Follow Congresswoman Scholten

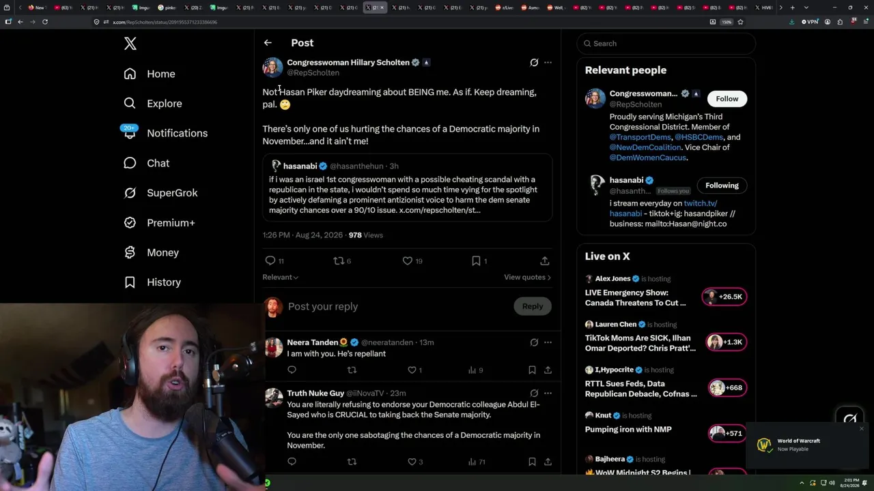(x=727, y=99)
